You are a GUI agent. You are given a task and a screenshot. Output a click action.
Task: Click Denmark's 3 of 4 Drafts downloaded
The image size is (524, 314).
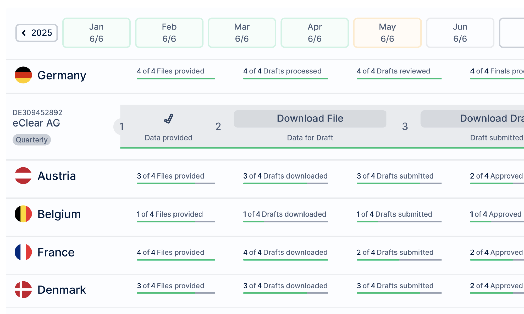click(x=285, y=288)
